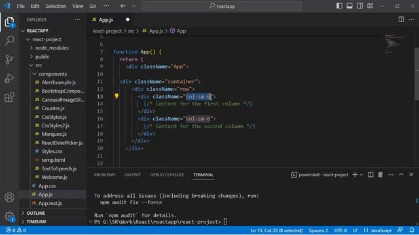Open the Go menu

click(x=93, y=6)
